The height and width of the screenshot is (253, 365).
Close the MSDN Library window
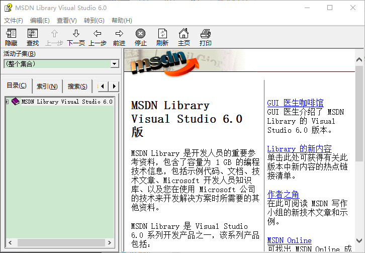(353, 8)
